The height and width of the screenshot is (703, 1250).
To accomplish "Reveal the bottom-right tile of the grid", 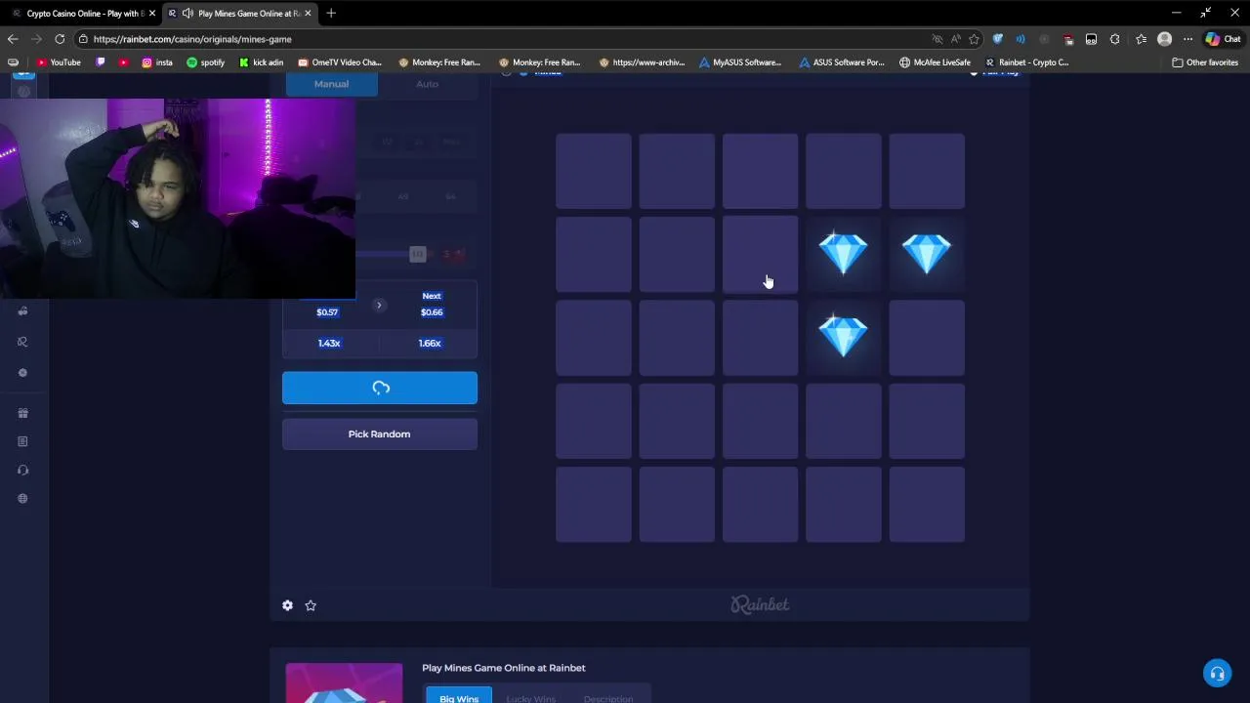I will pyautogui.click(x=927, y=504).
